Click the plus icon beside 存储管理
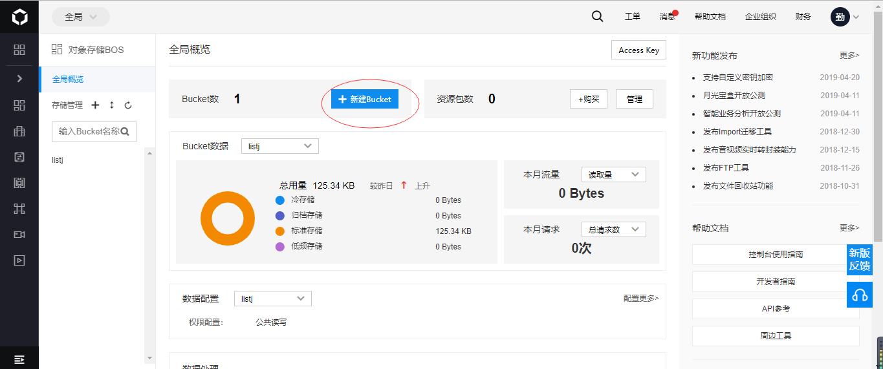The width and height of the screenshot is (883, 369). (x=95, y=105)
